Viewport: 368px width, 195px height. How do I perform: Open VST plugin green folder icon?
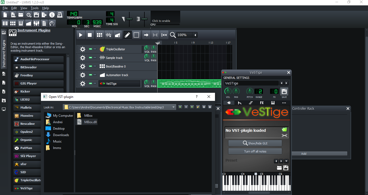click(284, 130)
